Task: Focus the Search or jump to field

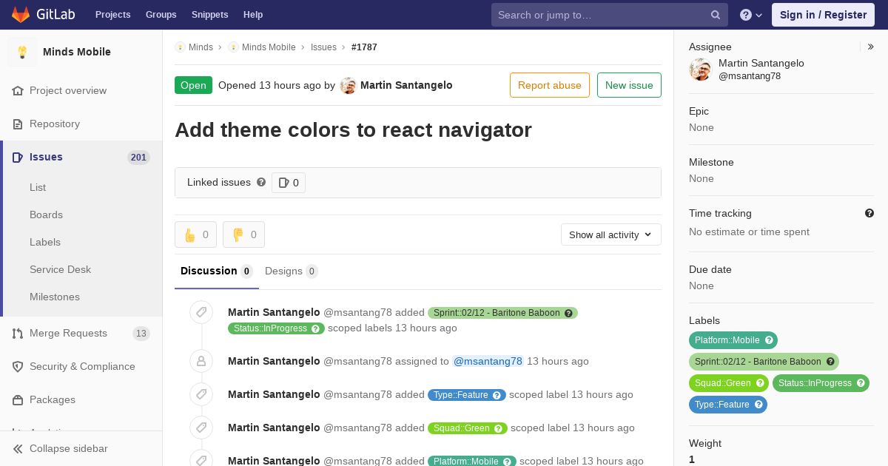Action: (610, 15)
